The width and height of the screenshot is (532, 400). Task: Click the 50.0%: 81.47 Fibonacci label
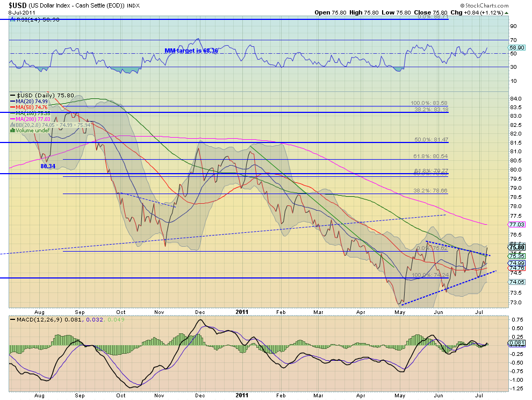point(431,140)
